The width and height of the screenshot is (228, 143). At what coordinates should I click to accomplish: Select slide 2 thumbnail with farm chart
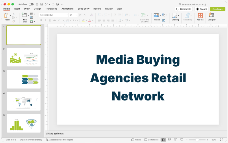(24, 57)
